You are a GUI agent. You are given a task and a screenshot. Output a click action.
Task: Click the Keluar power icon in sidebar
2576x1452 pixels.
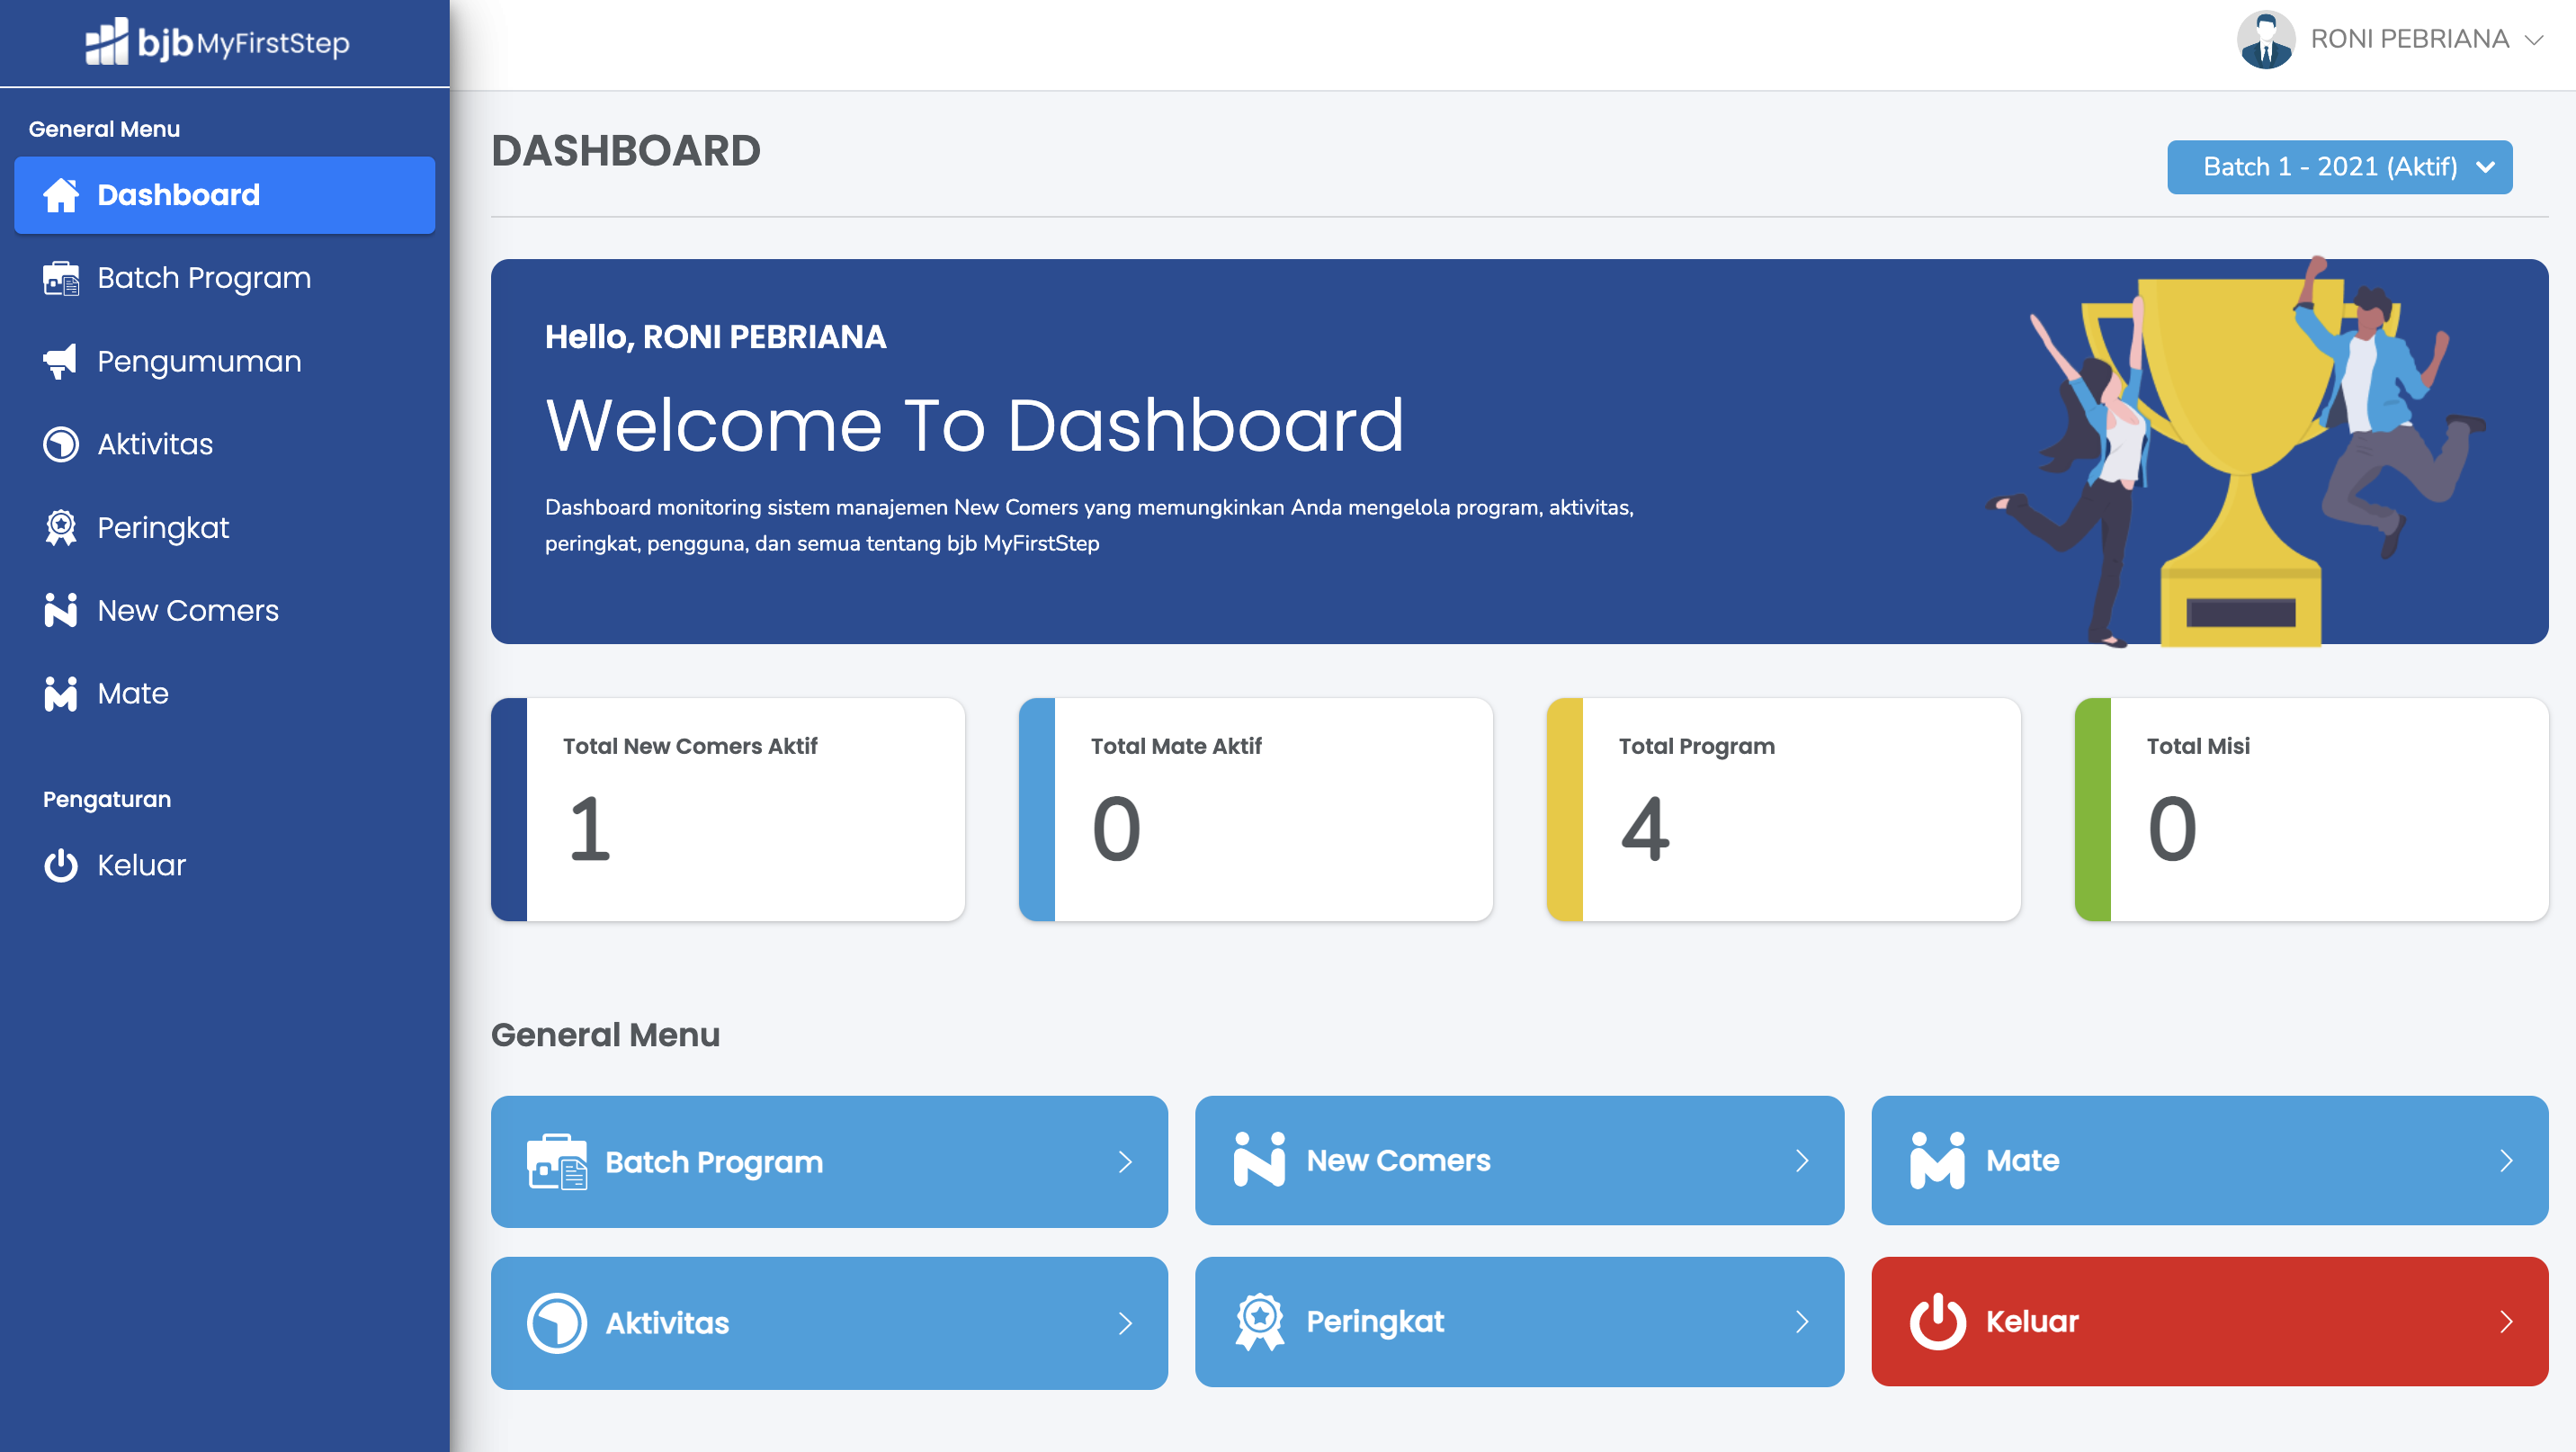point(60,865)
